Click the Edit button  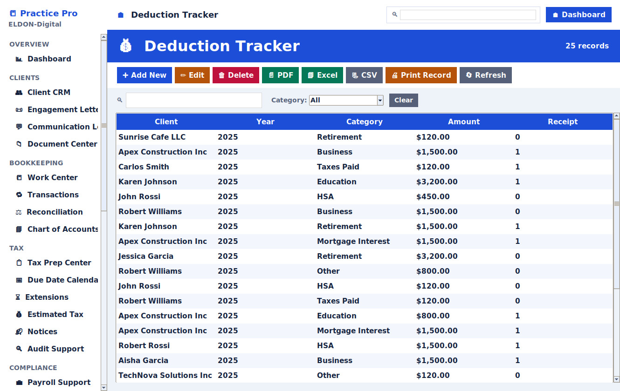[x=192, y=75]
